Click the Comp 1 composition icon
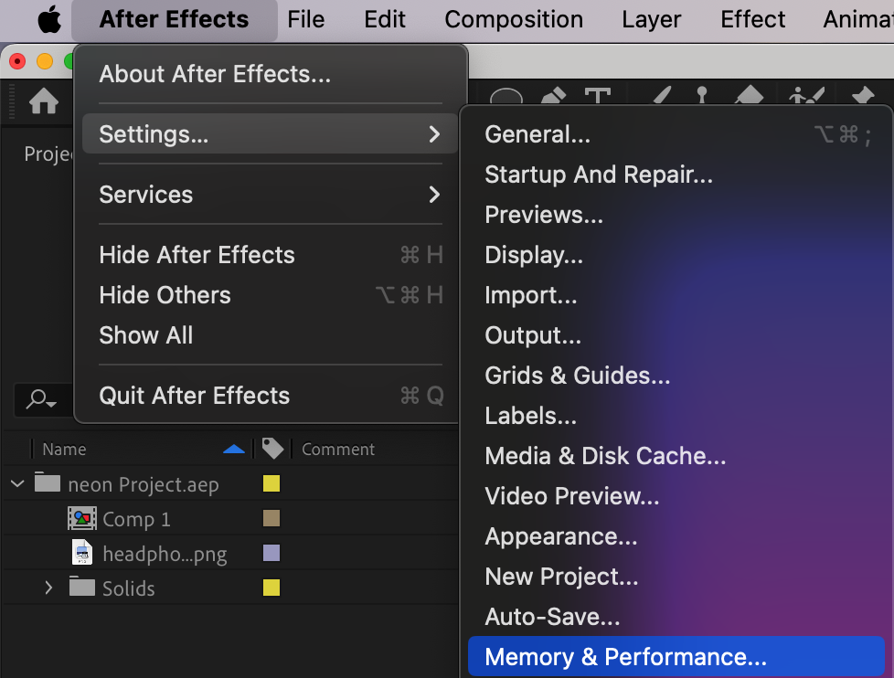This screenshot has width=894, height=678. (82, 518)
